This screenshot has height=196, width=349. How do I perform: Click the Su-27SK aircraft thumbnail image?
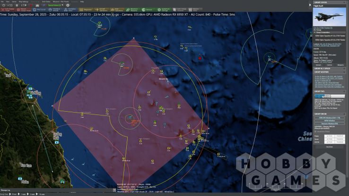(x=330, y=17)
